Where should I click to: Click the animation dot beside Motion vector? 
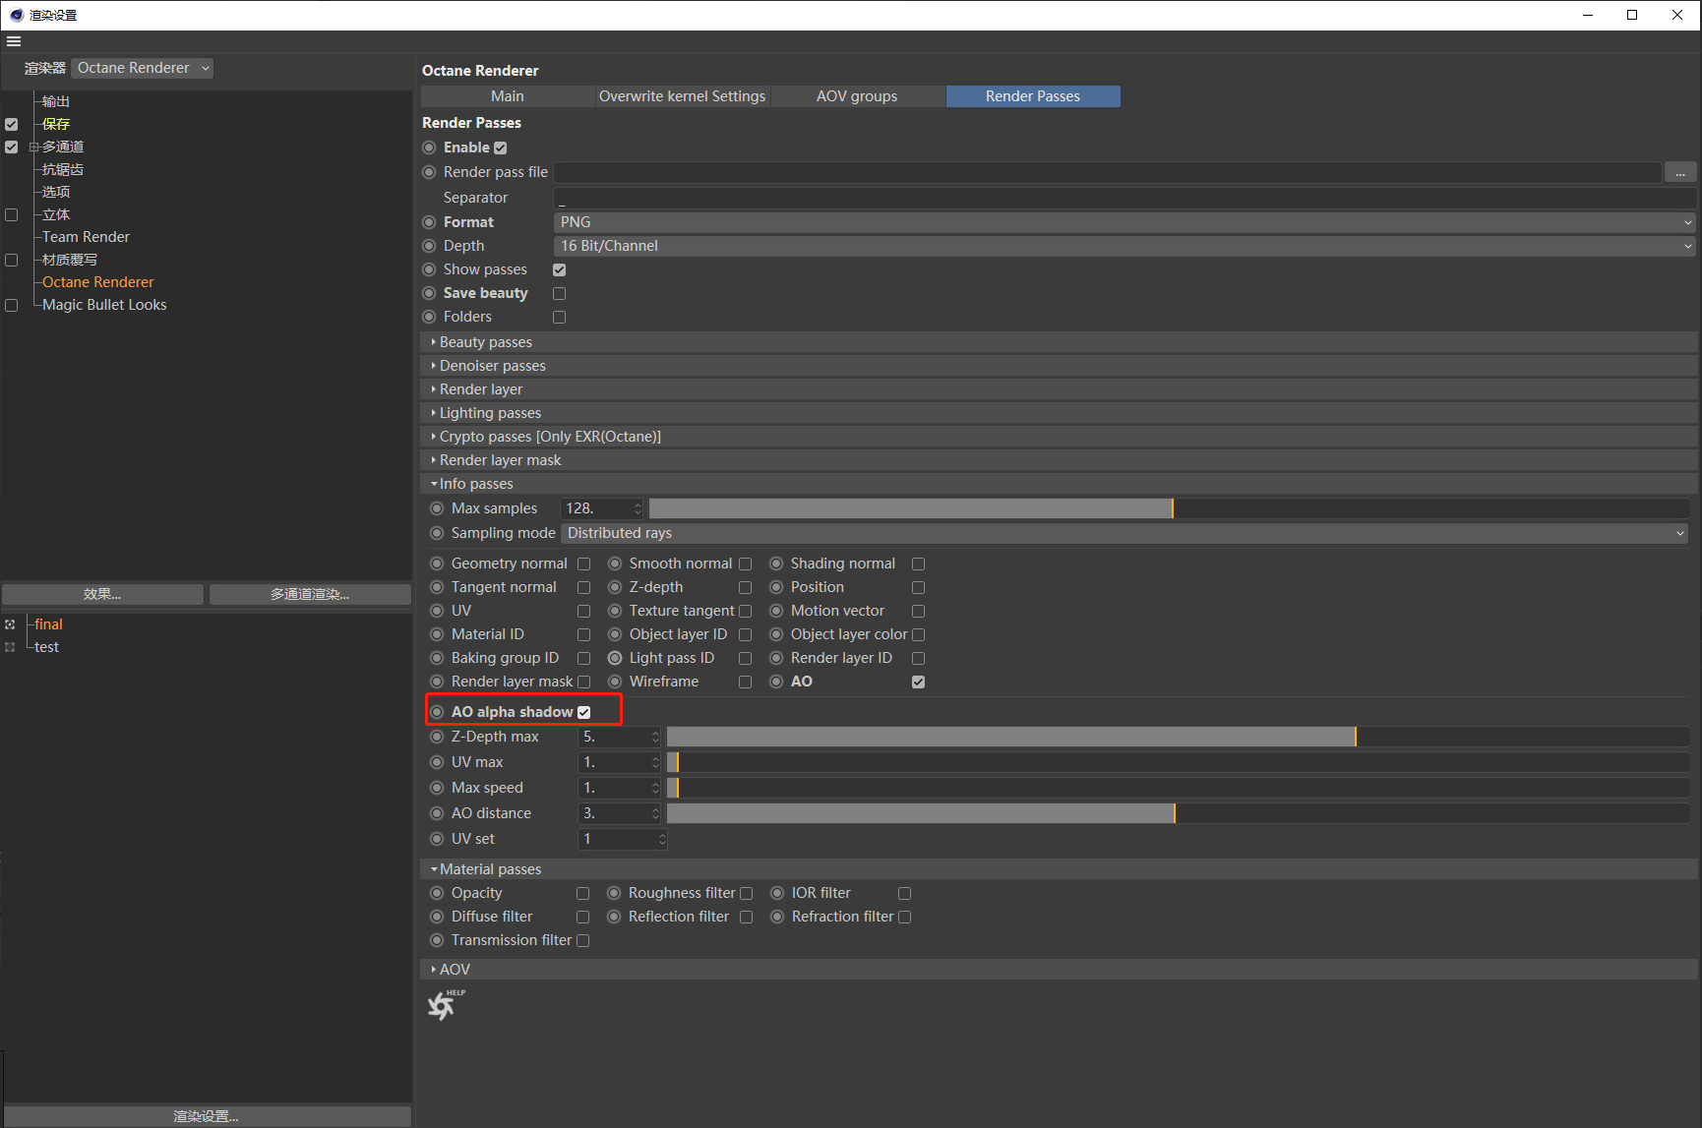tap(776, 611)
